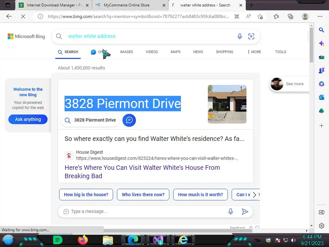Click See more about Walter White
Screen dimensions: 329x247
point(289,84)
